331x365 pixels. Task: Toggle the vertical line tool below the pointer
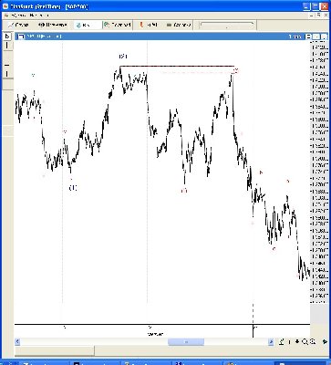7,46
